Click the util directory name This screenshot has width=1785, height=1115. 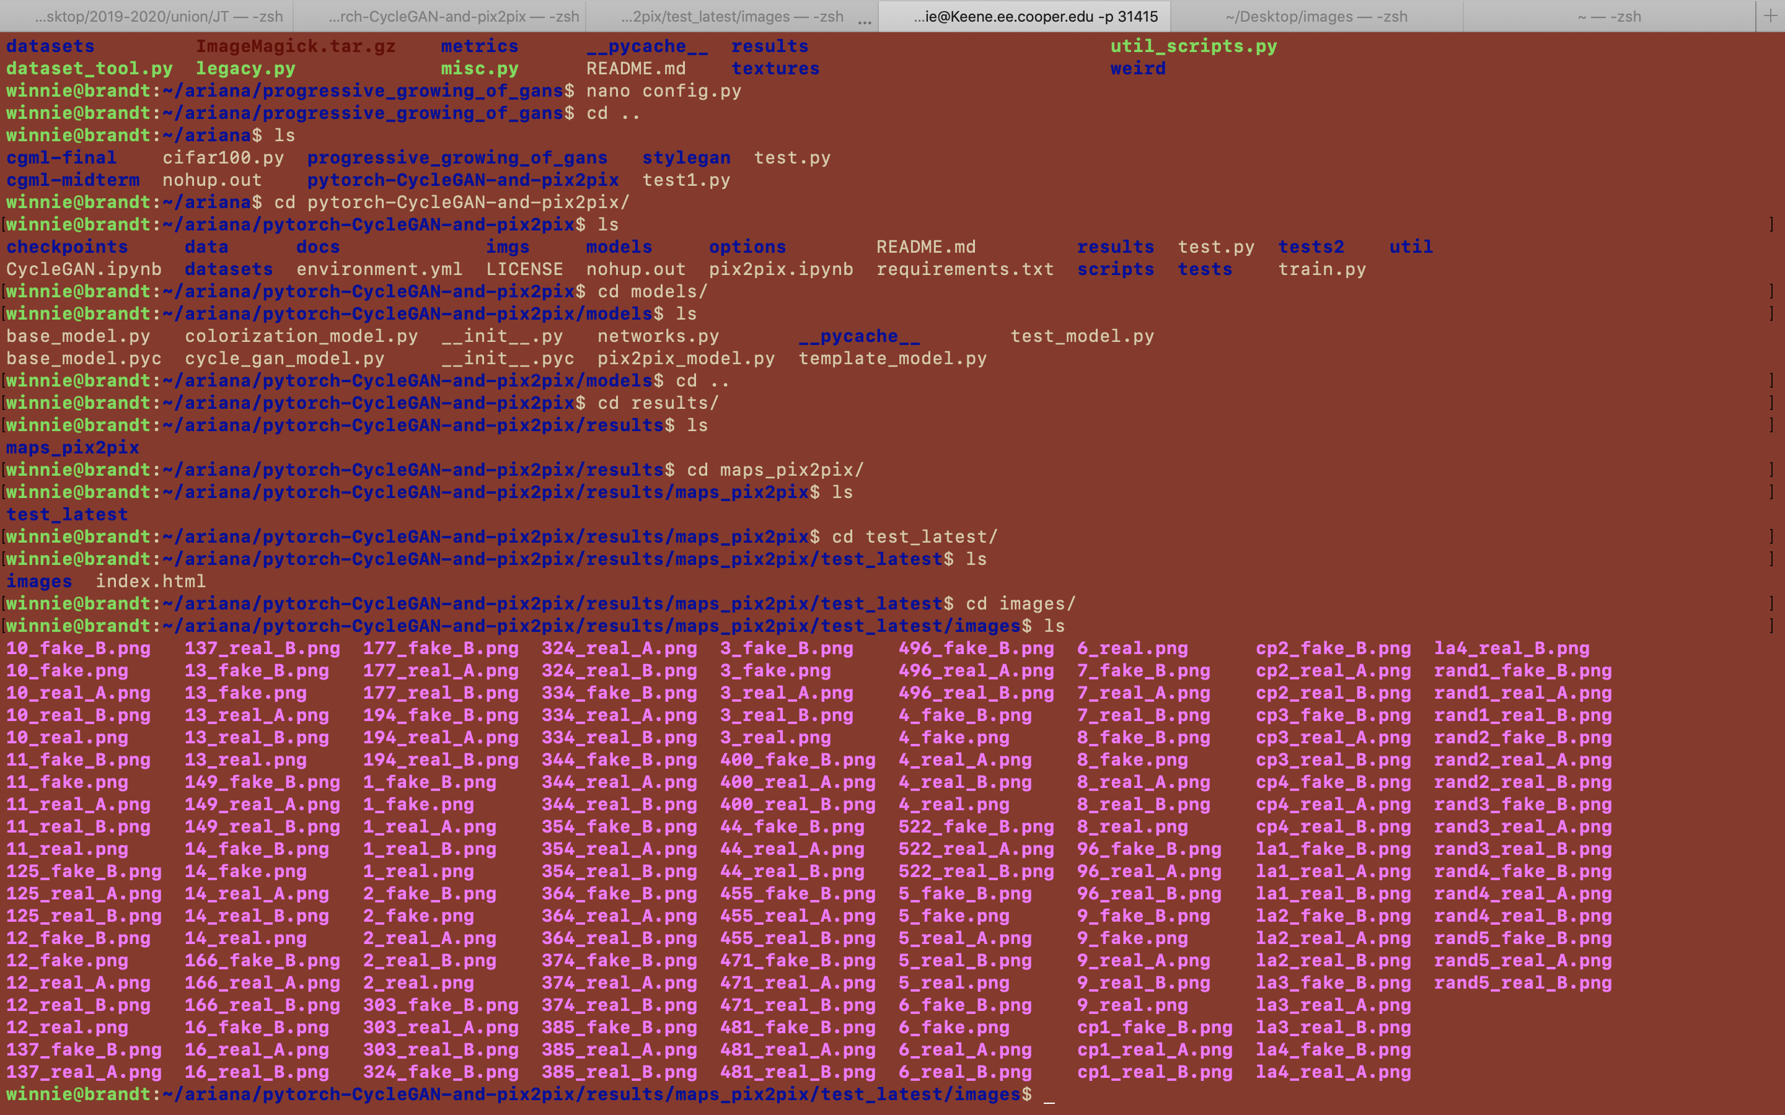(x=1411, y=247)
